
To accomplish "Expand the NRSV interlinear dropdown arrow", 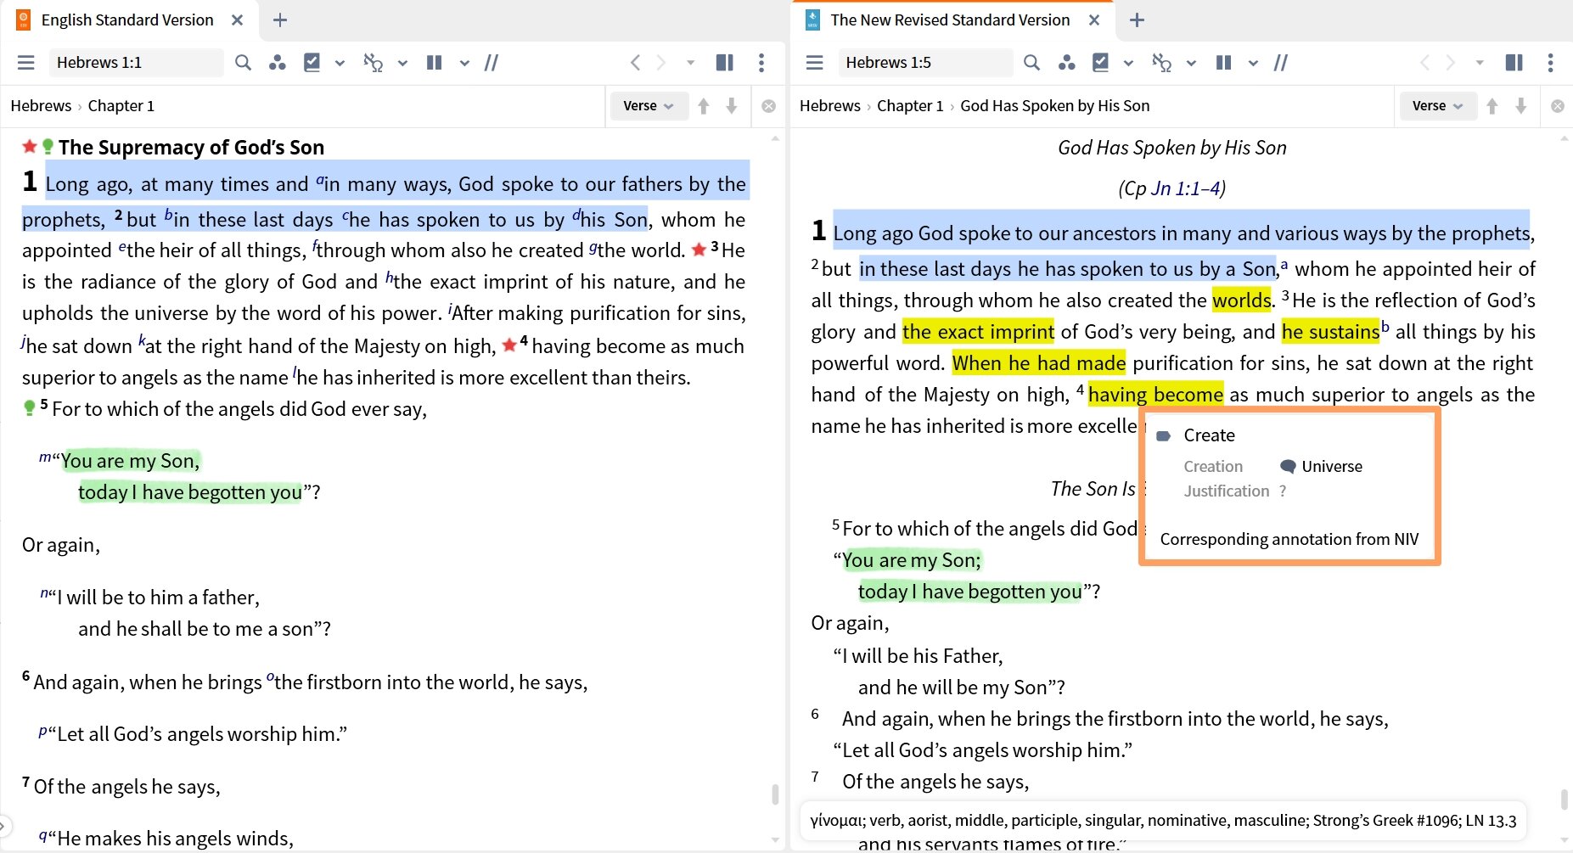I will click(1191, 63).
